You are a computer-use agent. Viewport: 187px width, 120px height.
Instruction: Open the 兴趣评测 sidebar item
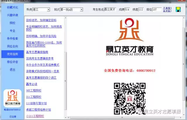[13, 15]
